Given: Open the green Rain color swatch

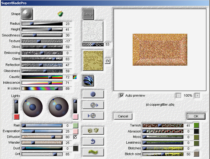Looking at the screenshot, I should click(76, 126).
